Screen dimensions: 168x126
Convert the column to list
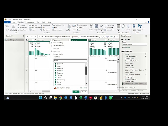tap(57, 30)
